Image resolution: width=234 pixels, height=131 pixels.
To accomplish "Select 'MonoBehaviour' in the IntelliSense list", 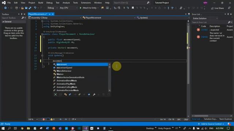I will [x=81, y=71].
